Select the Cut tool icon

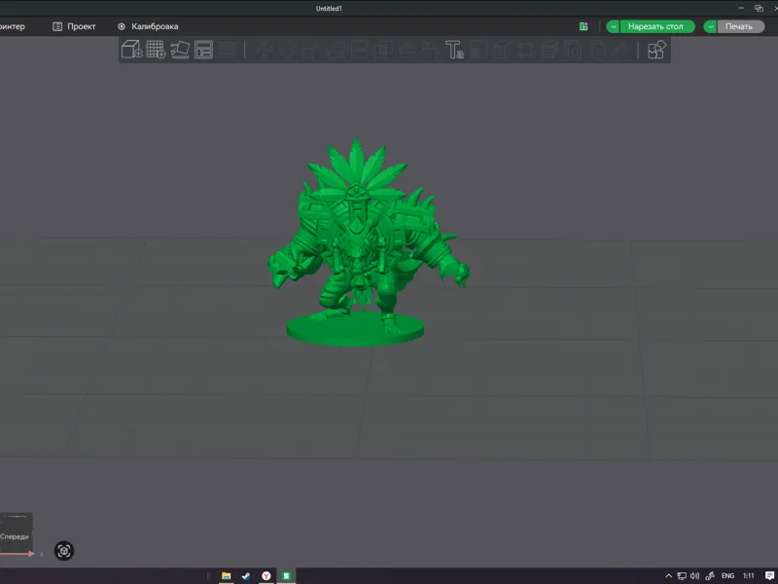(x=359, y=50)
